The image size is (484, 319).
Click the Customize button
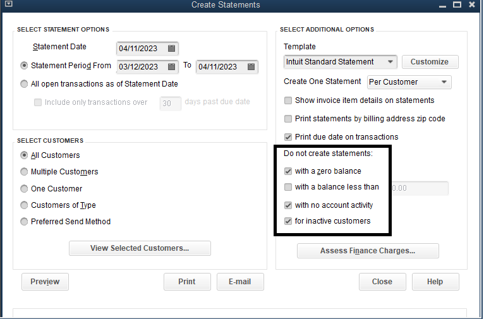(x=430, y=62)
